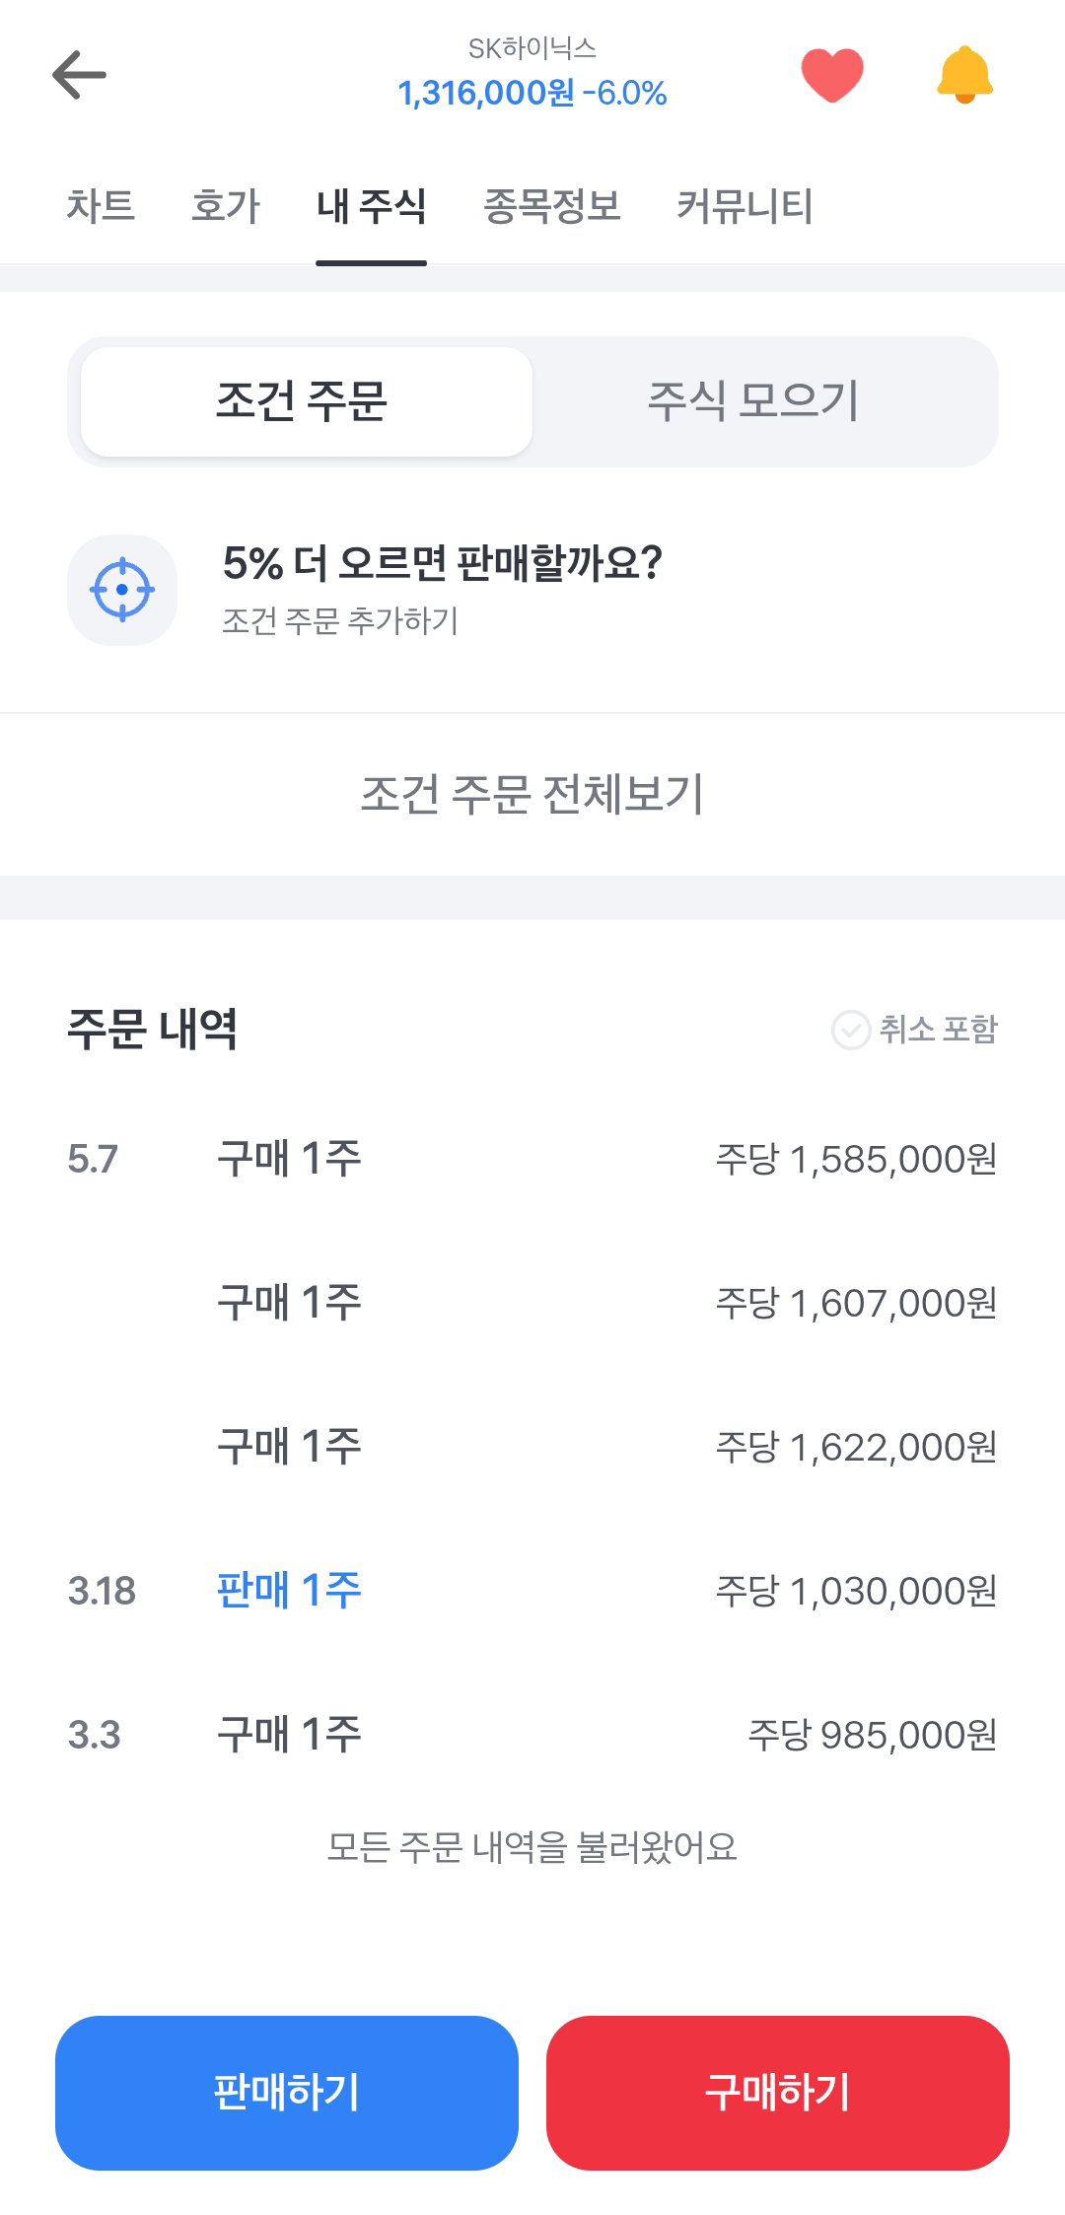Open the 3.18 판매 1주 order
This screenshot has height=2215, width=1065.
(532, 1590)
